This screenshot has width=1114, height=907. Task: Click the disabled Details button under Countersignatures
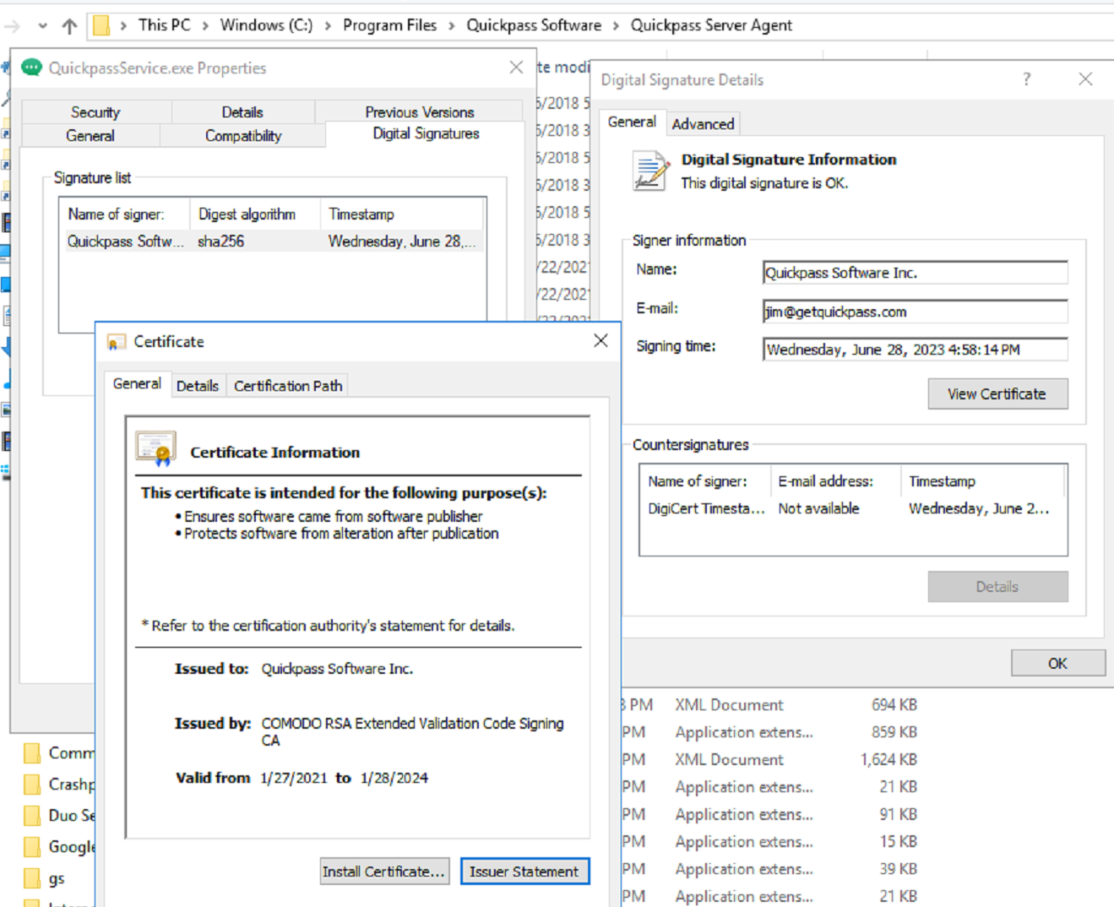click(x=997, y=587)
